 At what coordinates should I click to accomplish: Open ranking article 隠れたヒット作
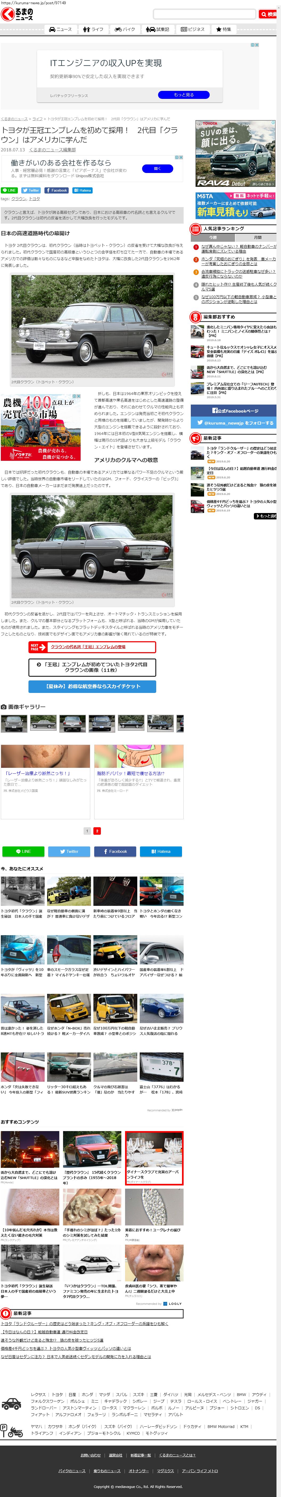(239, 287)
